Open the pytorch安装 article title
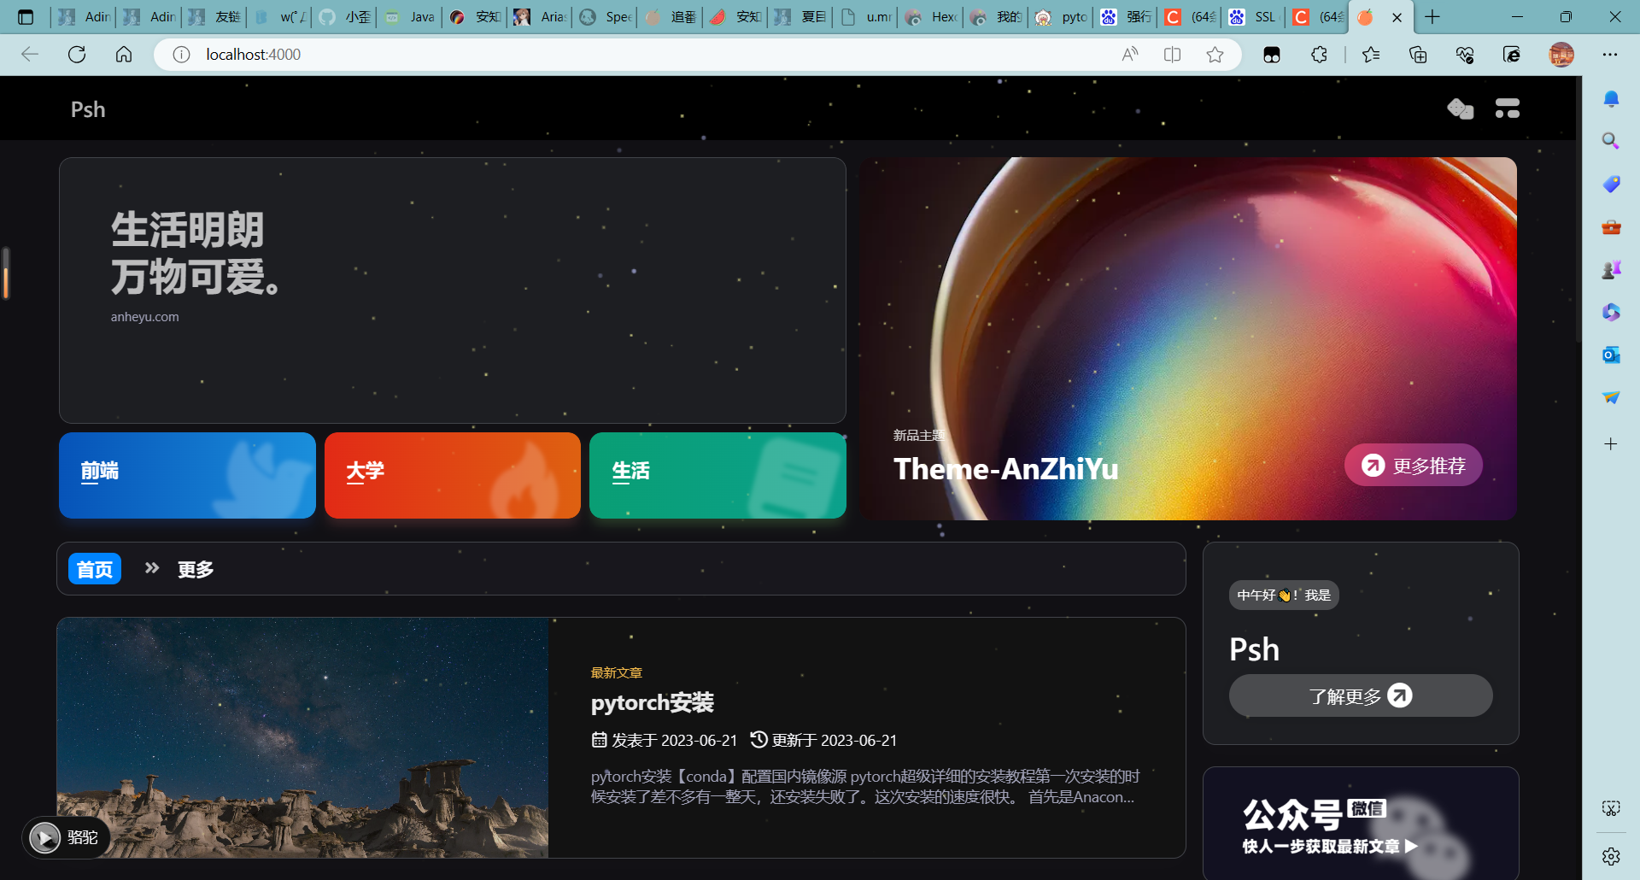This screenshot has width=1640, height=880. pyautogui.click(x=652, y=702)
